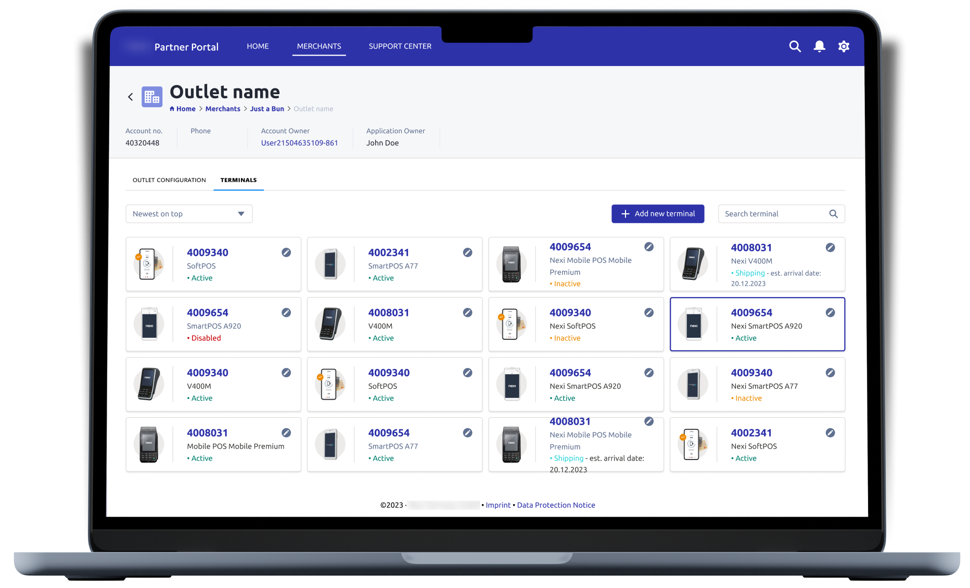Open the Just a Bun breadcrumb link
The width and height of the screenshot is (970, 588).
(267, 109)
